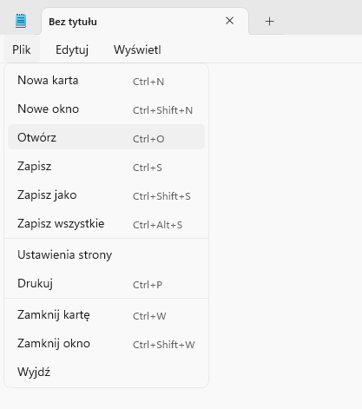
Task: Select Zamknij okno menu item
Action: pos(106,343)
